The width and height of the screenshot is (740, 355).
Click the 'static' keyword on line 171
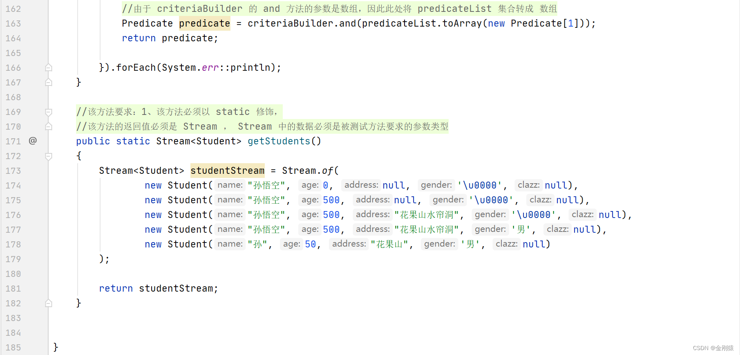click(x=133, y=141)
